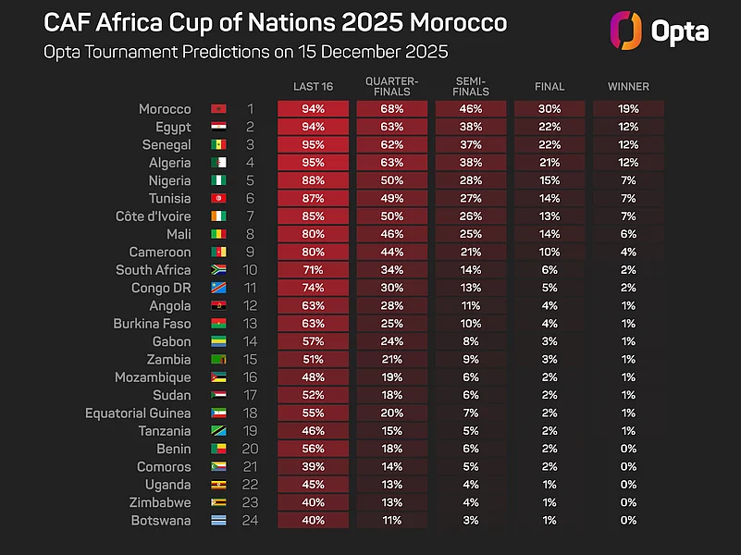Click the Tunisia flag icon
This screenshot has height=555, width=741.
219,199
